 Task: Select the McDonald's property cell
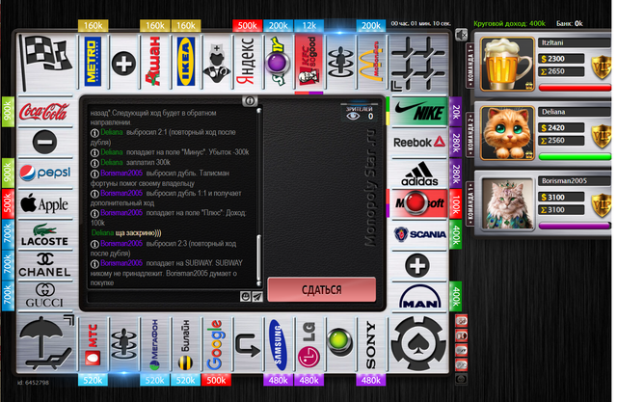click(x=371, y=62)
